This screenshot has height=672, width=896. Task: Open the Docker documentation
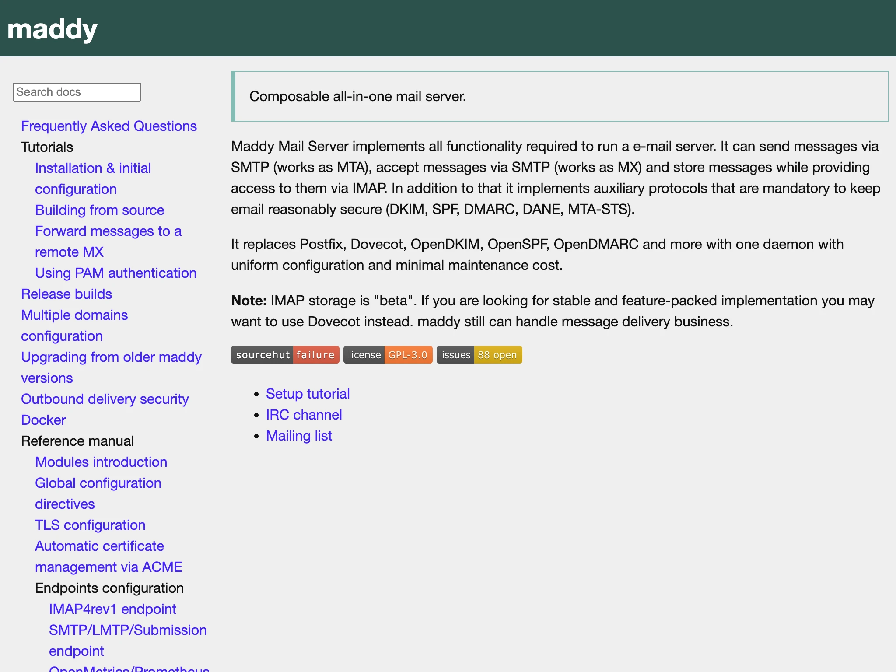click(x=43, y=420)
